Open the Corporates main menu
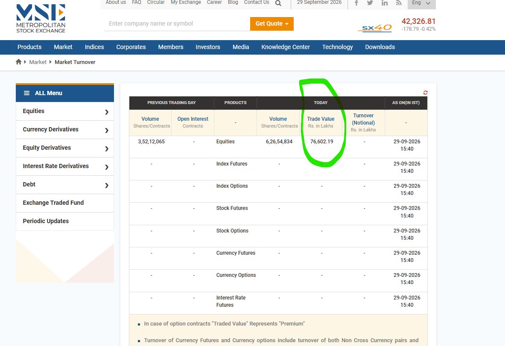The height and width of the screenshot is (346, 505). (131, 47)
